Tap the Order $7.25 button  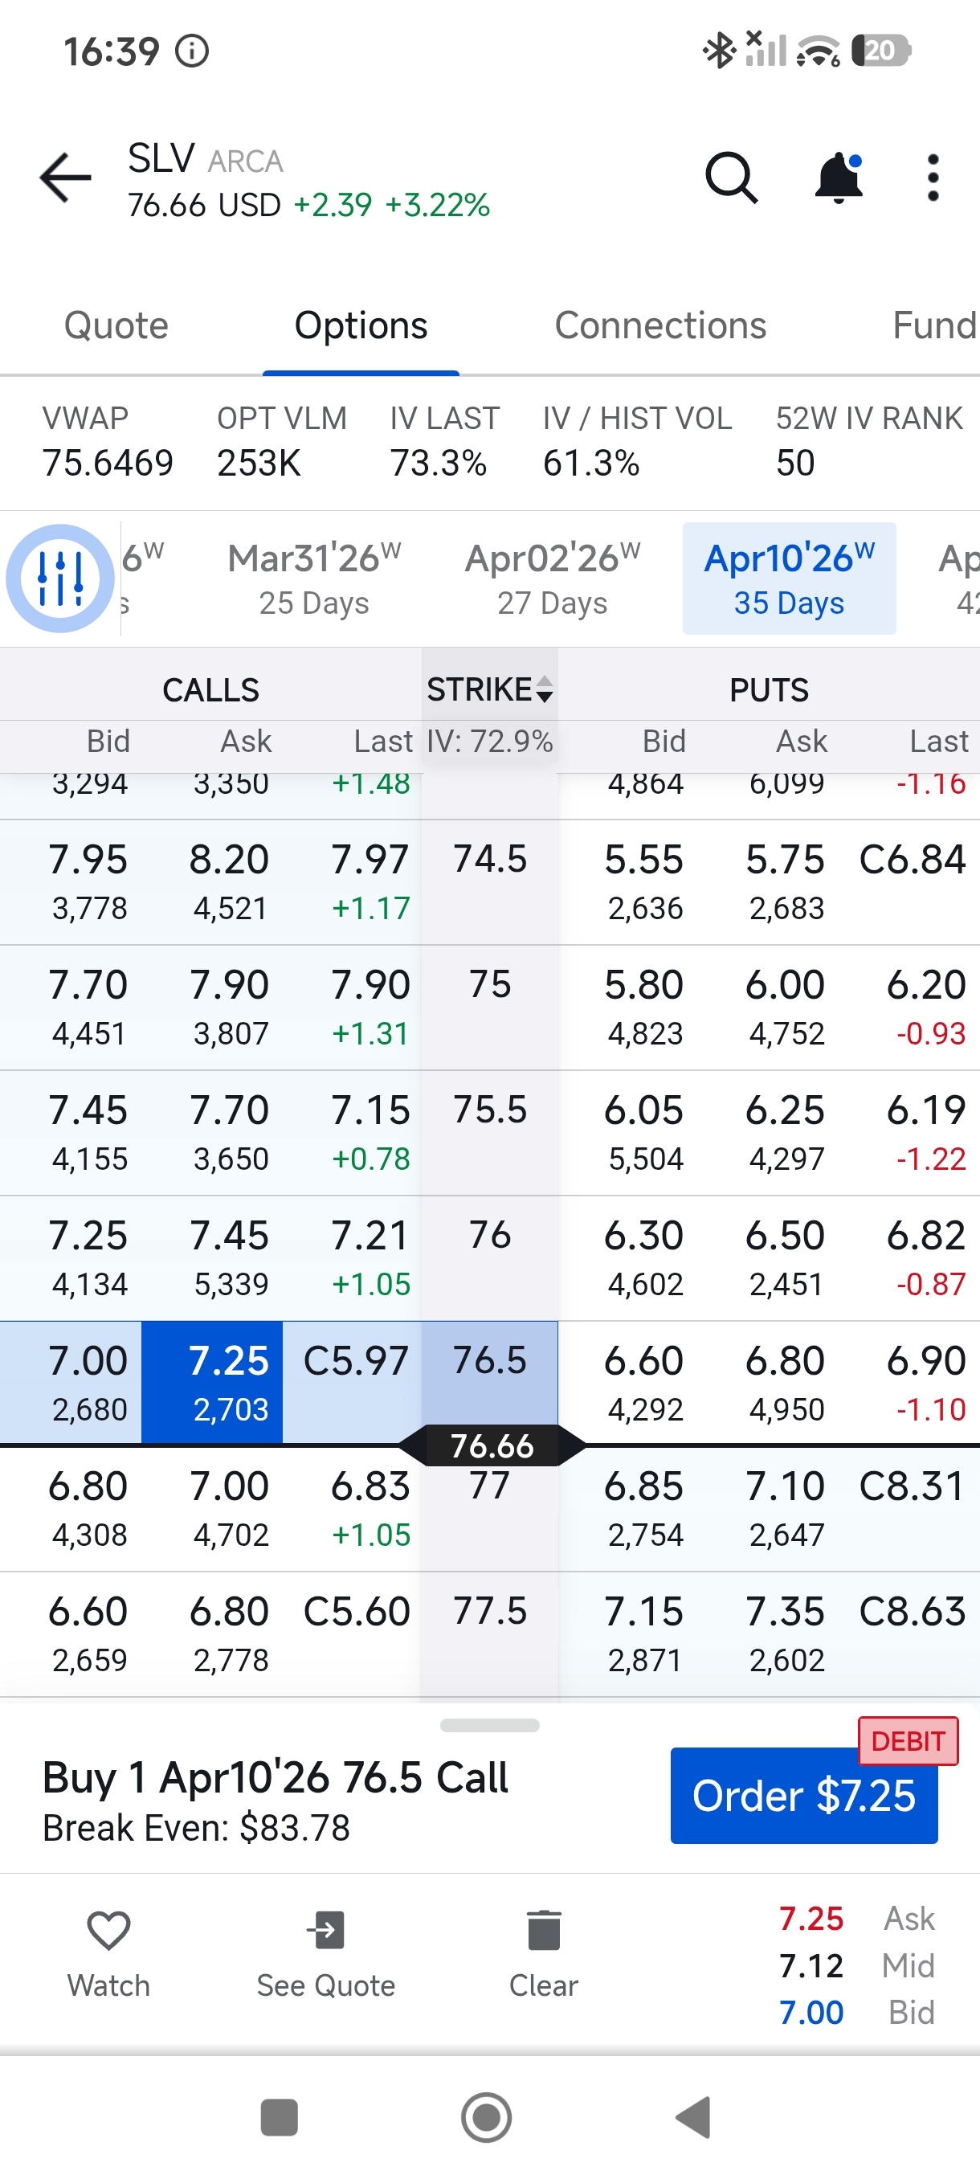[804, 1795]
